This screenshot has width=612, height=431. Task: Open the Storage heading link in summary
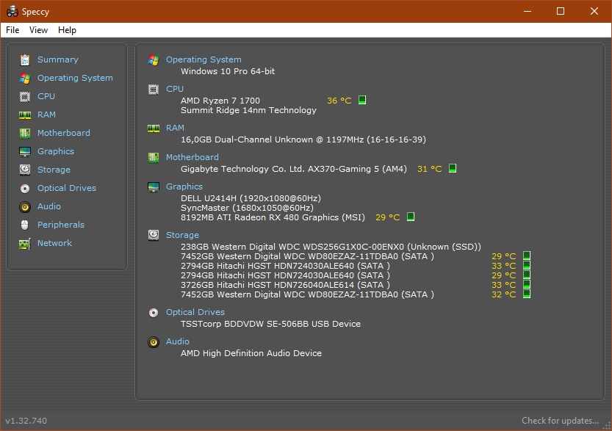(x=182, y=235)
